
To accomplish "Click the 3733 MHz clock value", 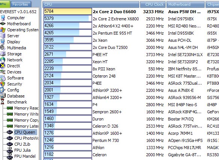I will [x=155, y=55].
